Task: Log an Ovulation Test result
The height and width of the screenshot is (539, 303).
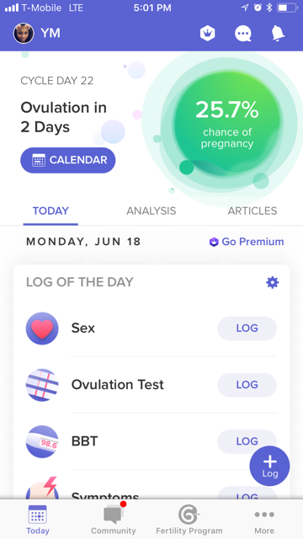Action: point(247,385)
